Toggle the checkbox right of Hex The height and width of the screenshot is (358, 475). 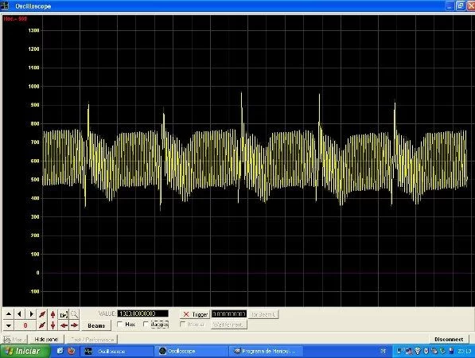point(146,325)
